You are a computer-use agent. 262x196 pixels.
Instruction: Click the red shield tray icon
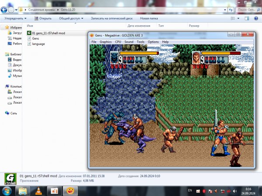[x=204, y=191]
